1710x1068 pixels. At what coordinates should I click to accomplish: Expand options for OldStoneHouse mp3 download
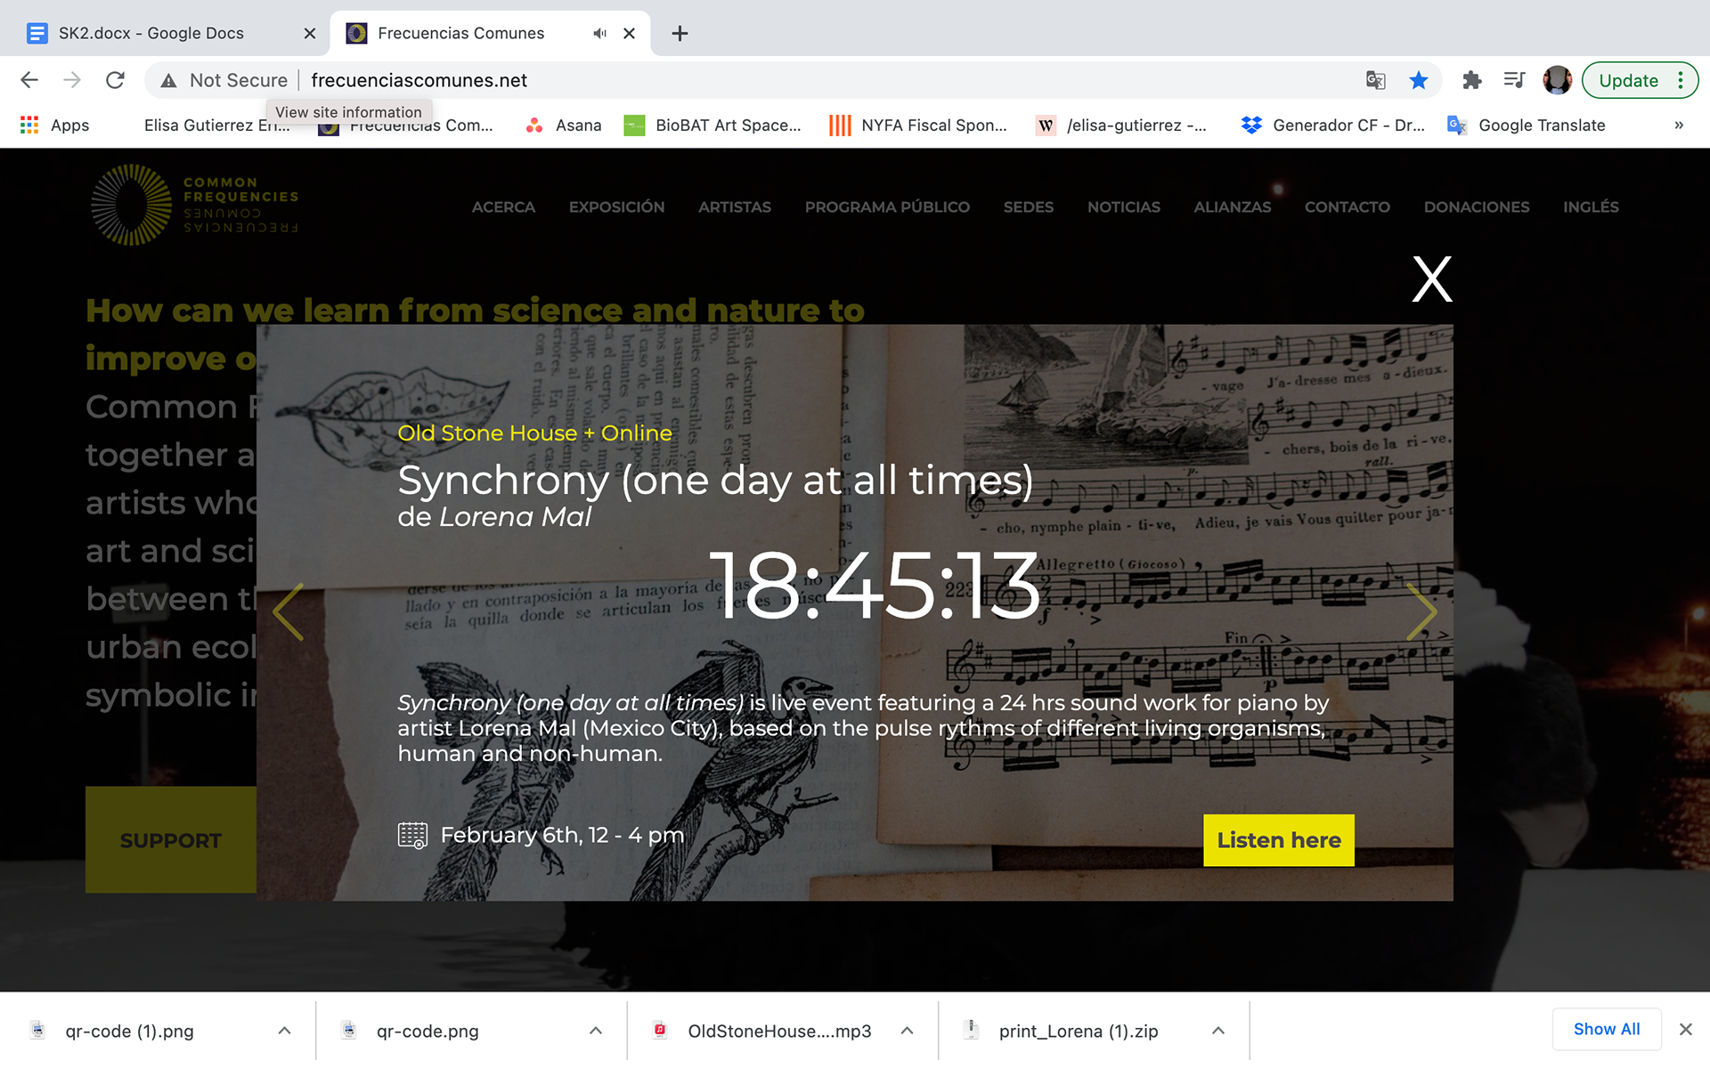point(907,1031)
